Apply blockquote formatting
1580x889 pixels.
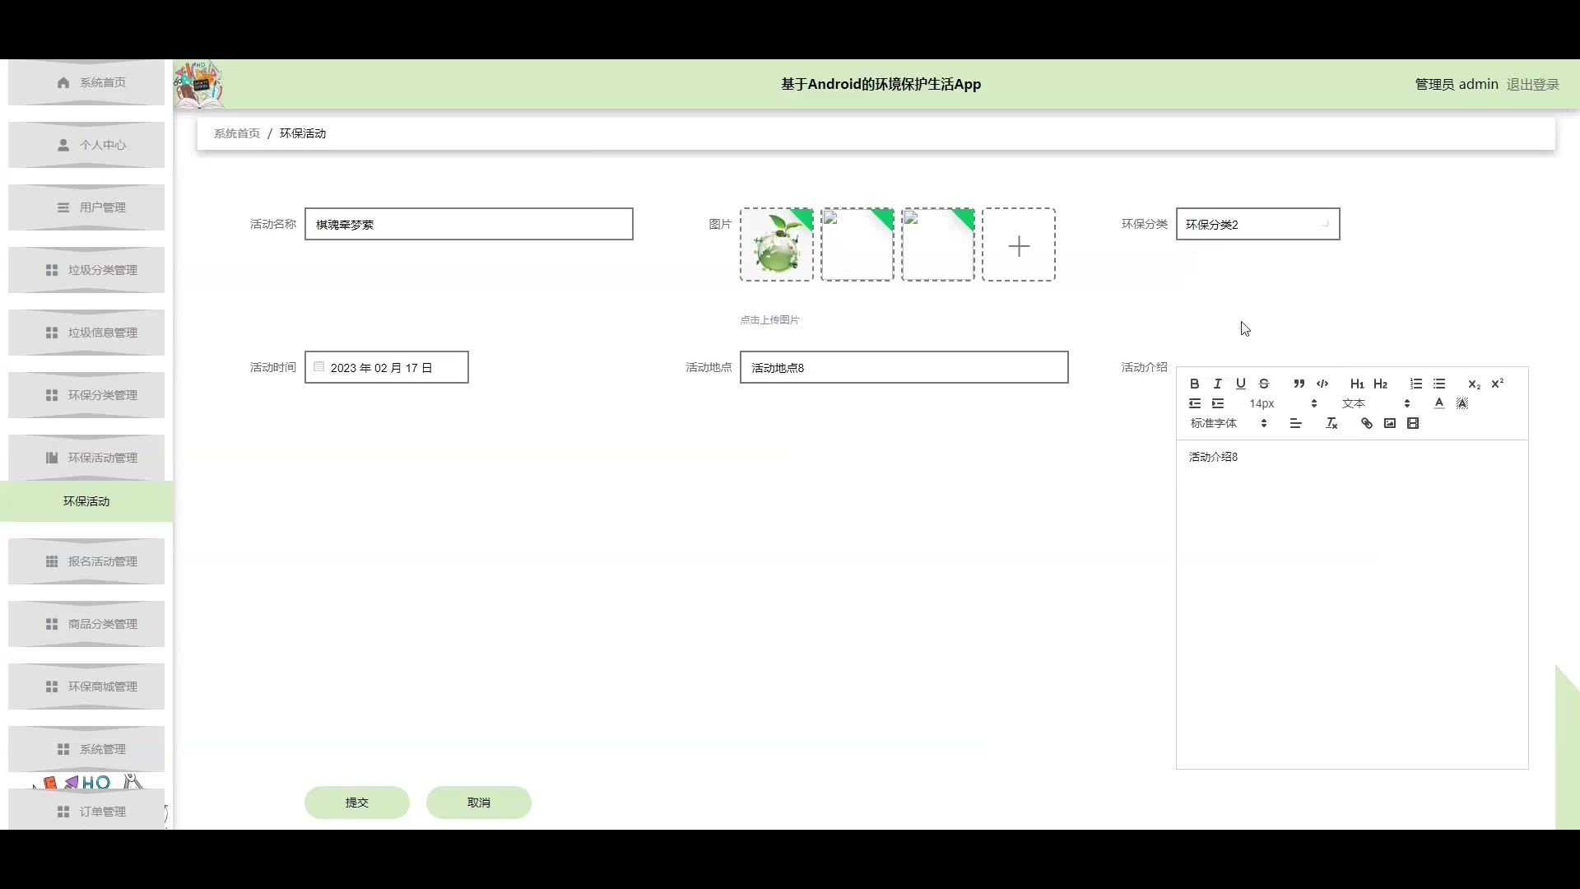pos(1299,384)
